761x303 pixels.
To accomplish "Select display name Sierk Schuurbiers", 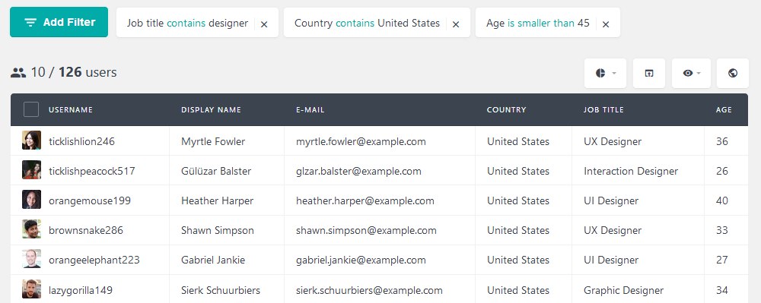I will click(221, 290).
